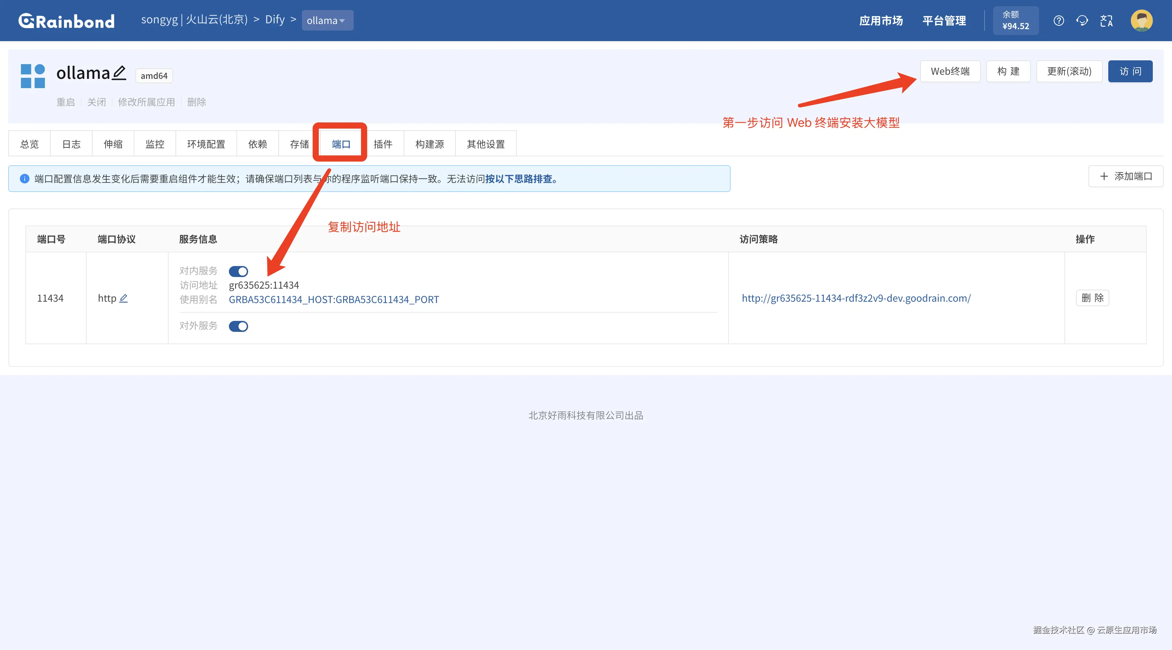Switch to the 日志 tab
Viewport: 1172px width, 650px height.
[x=71, y=144]
